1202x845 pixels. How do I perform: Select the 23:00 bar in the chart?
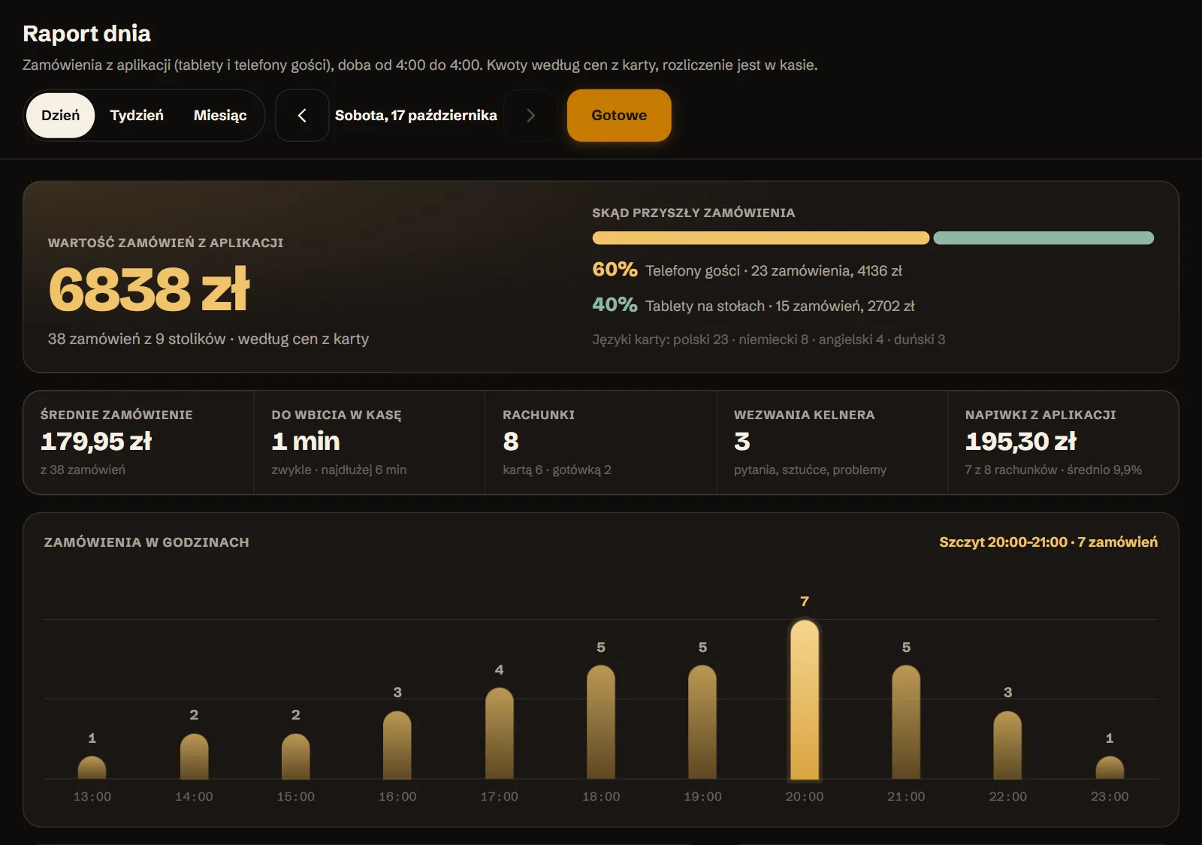pos(1110,768)
